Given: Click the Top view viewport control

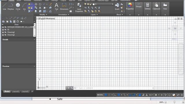Looking at the screenshot, I should pos(41,18).
